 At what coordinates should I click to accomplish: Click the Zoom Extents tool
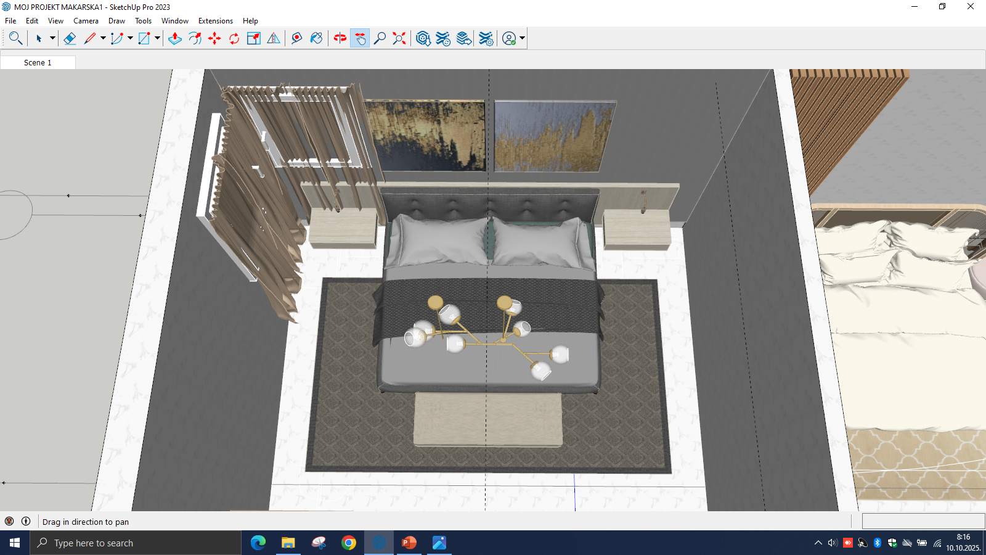pos(399,38)
